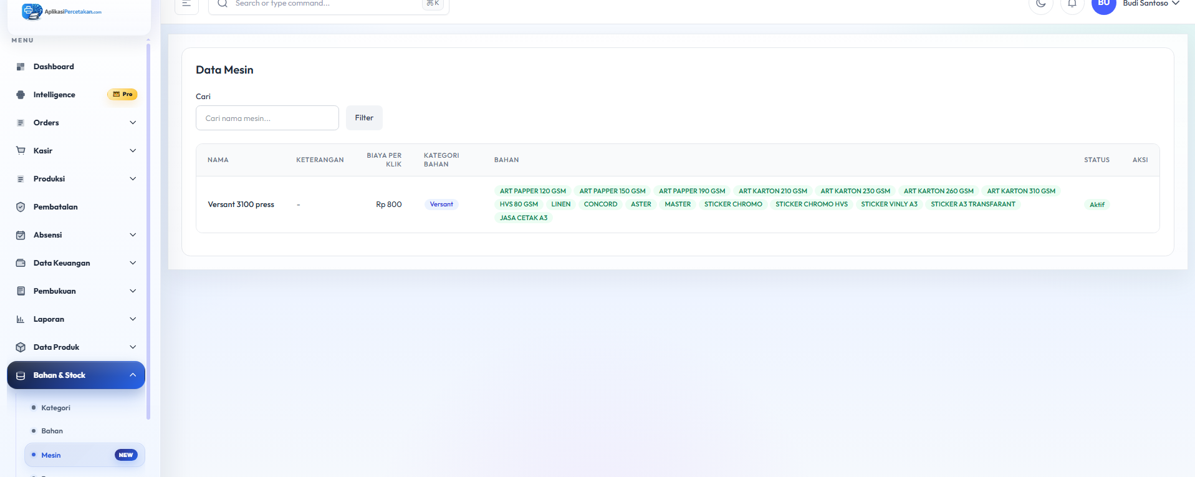Collapse the Bahan & Stock chevron
Screen dimensions: 1195x477
[x=133, y=375]
